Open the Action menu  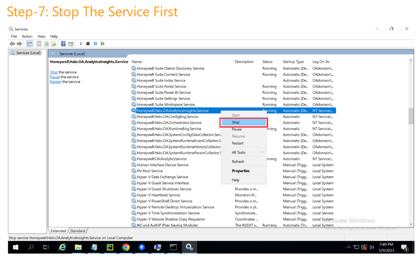click(27, 36)
